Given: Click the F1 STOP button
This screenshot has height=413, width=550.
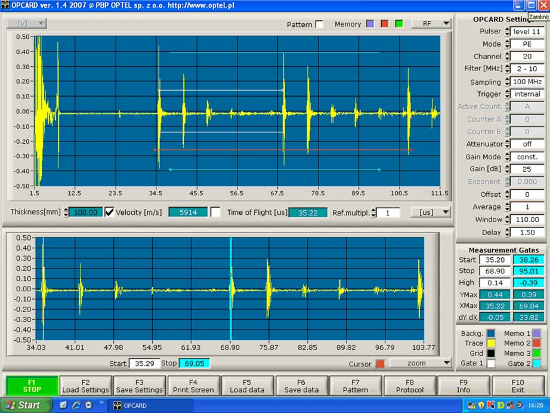Looking at the screenshot, I should coord(32,386).
